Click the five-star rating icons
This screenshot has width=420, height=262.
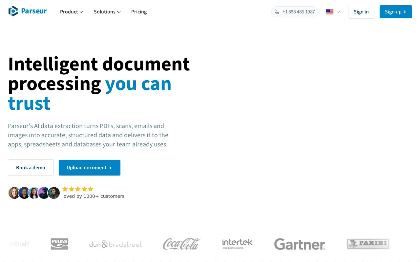click(78, 189)
